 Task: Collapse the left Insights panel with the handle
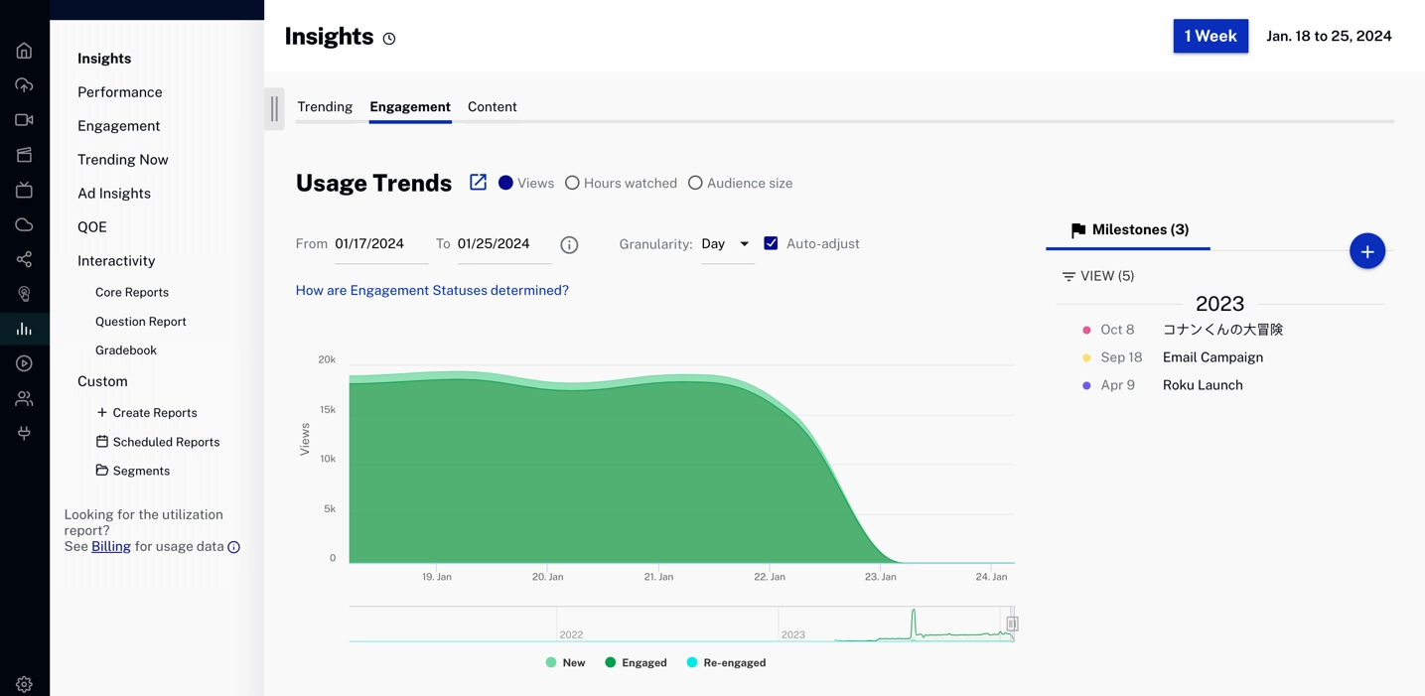[274, 109]
